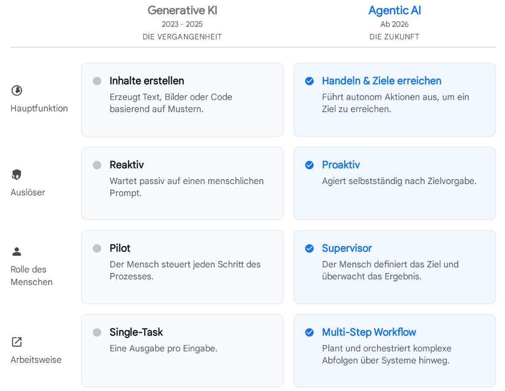Click the Single-Task card description text
The width and height of the screenshot is (505, 391).
[163, 348]
